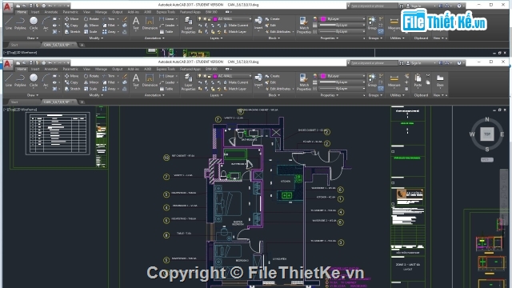Image resolution: width=512 pixels, height=288 pixels.
Task: Start Scale command in lower window
Action: tap(90, 89)
